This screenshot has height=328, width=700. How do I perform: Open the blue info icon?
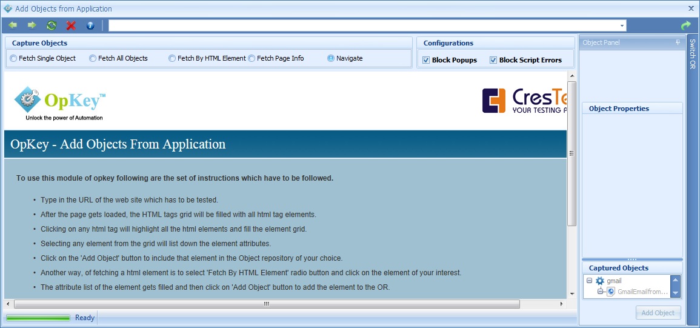tap(90, 25)
